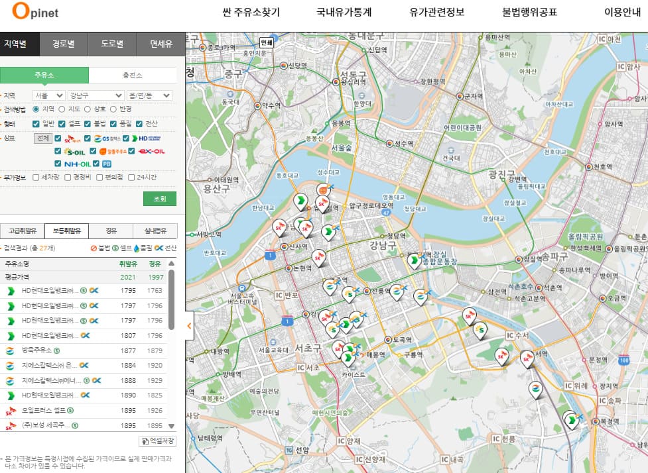Expand the 강남구 district dropdown
The height and width of the screenshot is (473, 648).
pyautogui.click(x=96, y=95)
